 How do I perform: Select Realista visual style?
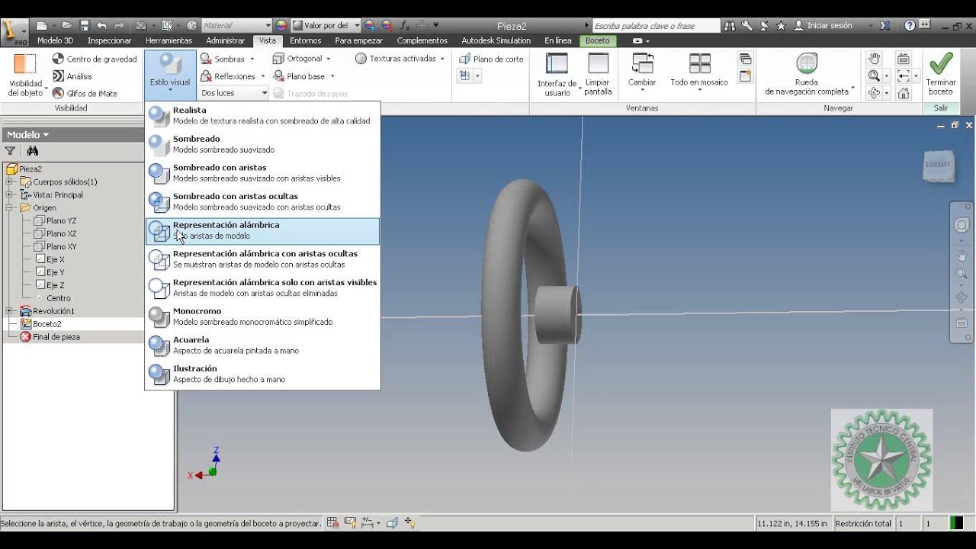[262, 115]
